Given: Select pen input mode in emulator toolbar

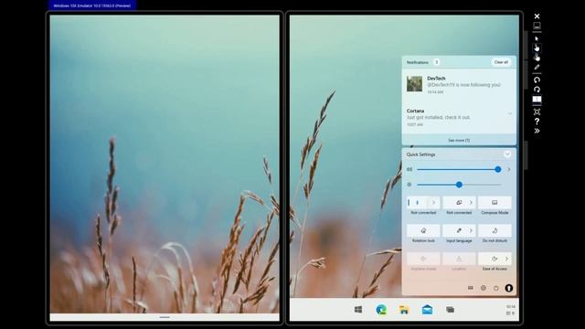Looking at the screenshot, I should pos(537,67).
